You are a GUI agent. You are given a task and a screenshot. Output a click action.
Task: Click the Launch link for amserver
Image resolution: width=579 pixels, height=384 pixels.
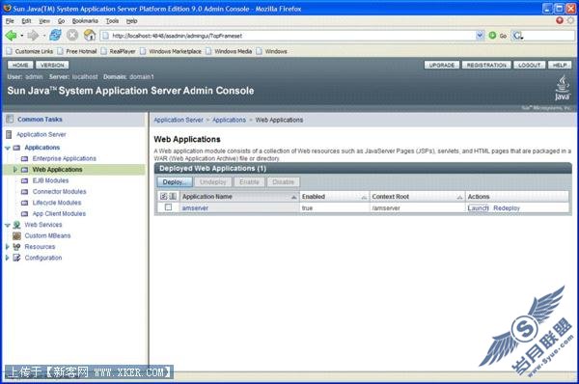pos(478,207)
